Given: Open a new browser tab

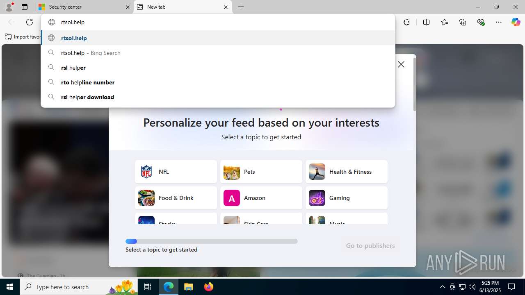Looking at the screenshot, I should tap(241, 7).
